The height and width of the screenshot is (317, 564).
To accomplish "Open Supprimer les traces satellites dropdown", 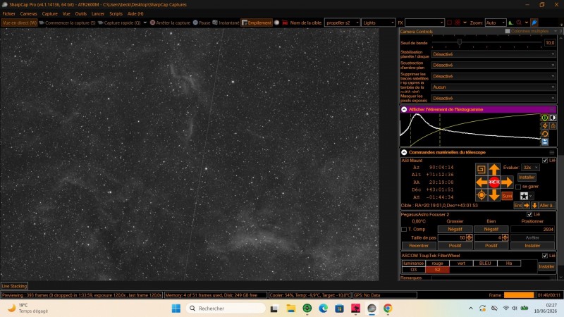I will [493, 76].
